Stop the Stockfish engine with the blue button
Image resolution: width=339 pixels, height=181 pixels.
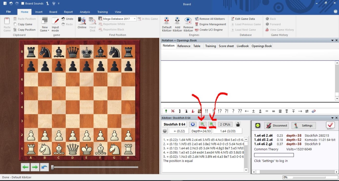pyautogui.click(x=193, y=124)
